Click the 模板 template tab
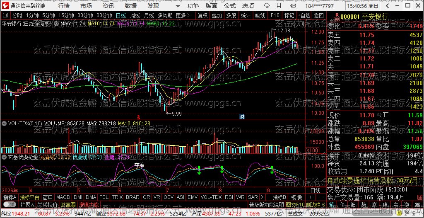Image resolution: width=424 pixels, height=218 pixels. [296, 197]
